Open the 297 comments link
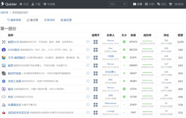The image size is (186, 118). [166, 95]
